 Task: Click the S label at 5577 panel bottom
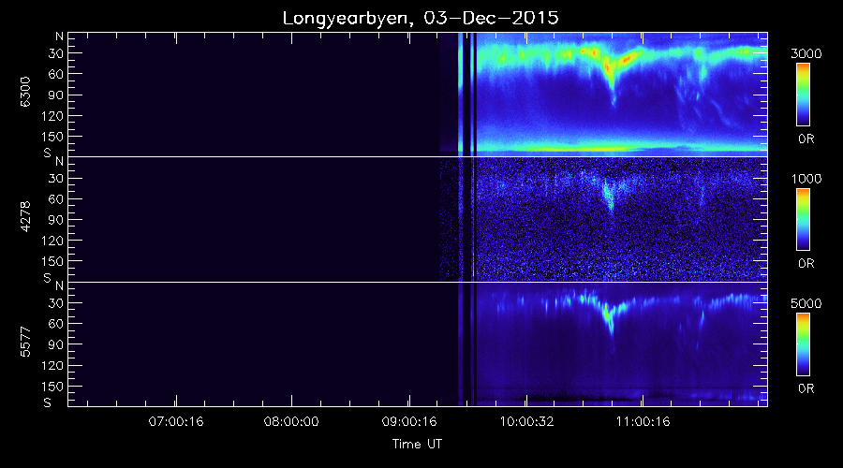(x=47, y=403)
